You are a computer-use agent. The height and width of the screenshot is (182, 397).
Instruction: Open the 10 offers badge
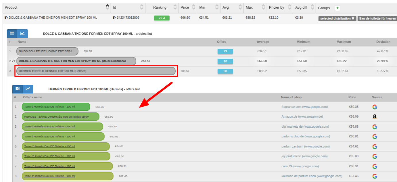click(x=225, y=61)
